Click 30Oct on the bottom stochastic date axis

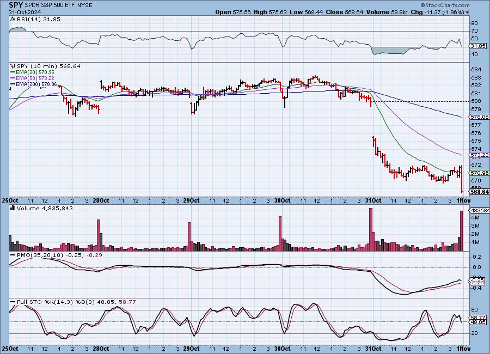(282, 349)
